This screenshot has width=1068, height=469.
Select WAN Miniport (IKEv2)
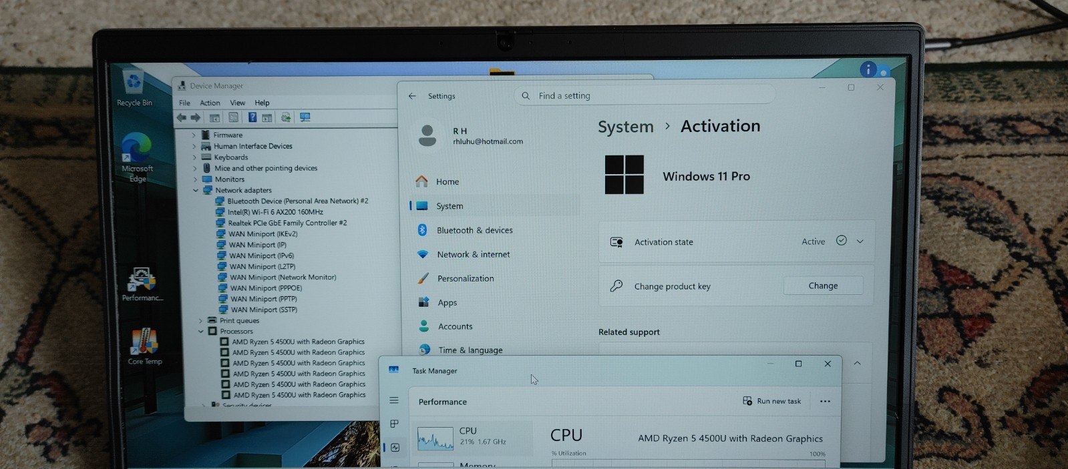[x=257, y=234]
